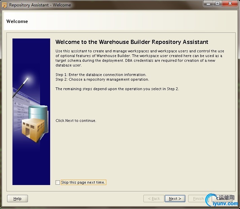Close the Repository Assistant window
Image resolution: width=240 pixels, height=209 pixels.
[230, 4]
